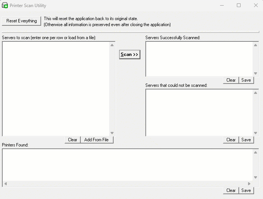Click left arrow of Printers Found horizontal scrollbar

click(6, 184)
